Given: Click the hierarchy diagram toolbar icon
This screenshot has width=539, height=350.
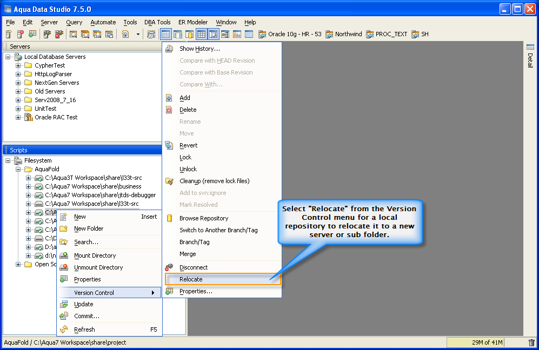Looking at the screenshot, I should pyautogui.click(x=225, y=34).
